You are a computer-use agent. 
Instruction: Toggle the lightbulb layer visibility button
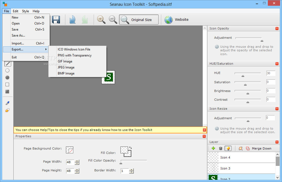tap(228, 148)
